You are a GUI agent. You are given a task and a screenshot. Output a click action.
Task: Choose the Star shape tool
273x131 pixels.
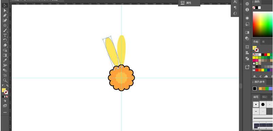pyautogui.click(x=5, y=25)
